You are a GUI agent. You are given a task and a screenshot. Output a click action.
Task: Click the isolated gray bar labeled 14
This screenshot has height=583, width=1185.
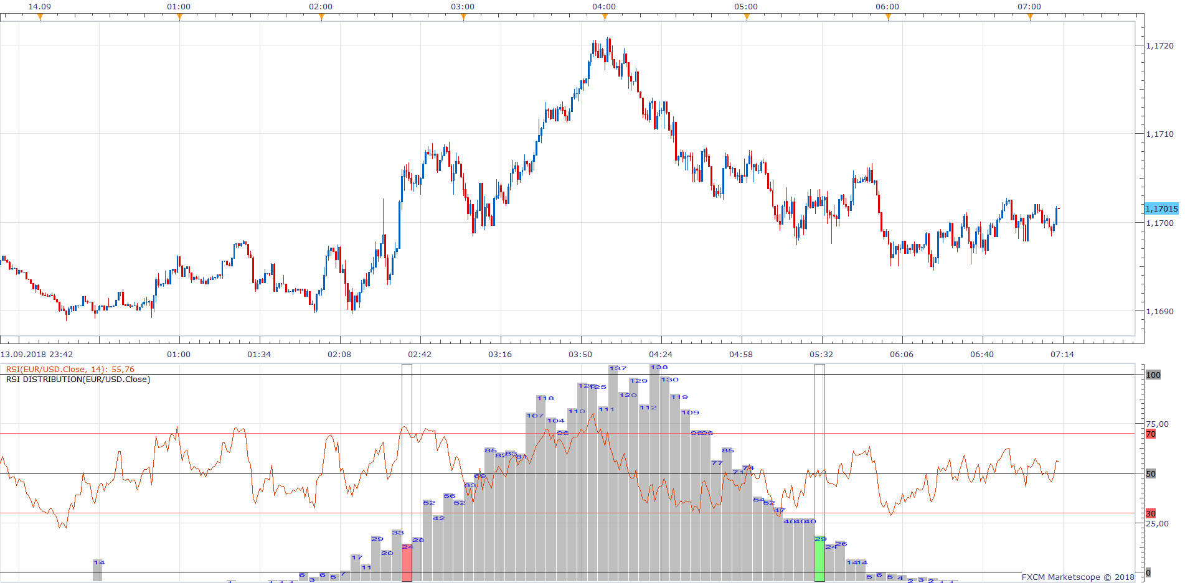coord(98,571)
